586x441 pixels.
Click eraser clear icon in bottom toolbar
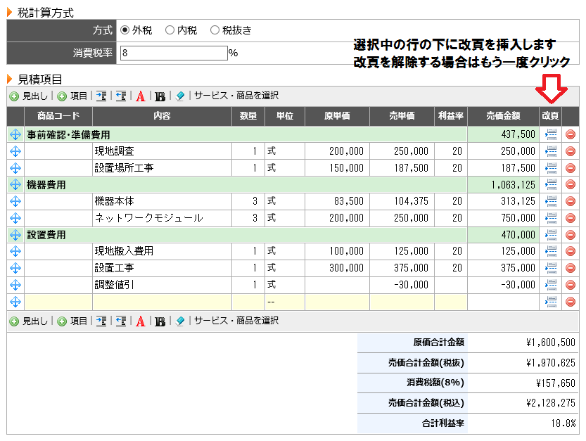[180, 321]
